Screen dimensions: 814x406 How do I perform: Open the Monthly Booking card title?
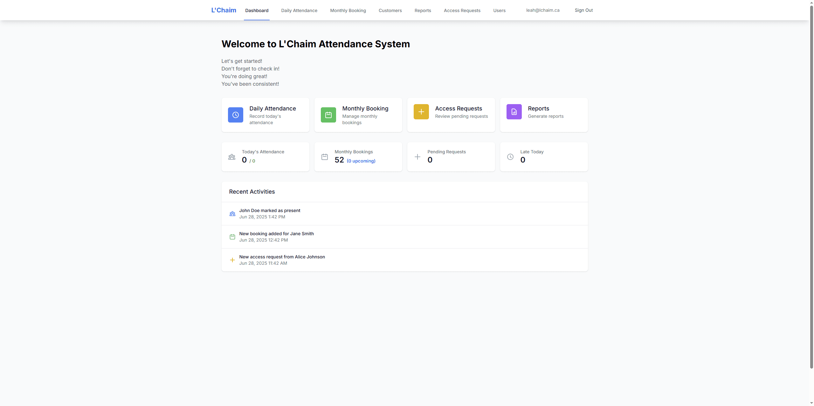[x=365, y=109]
